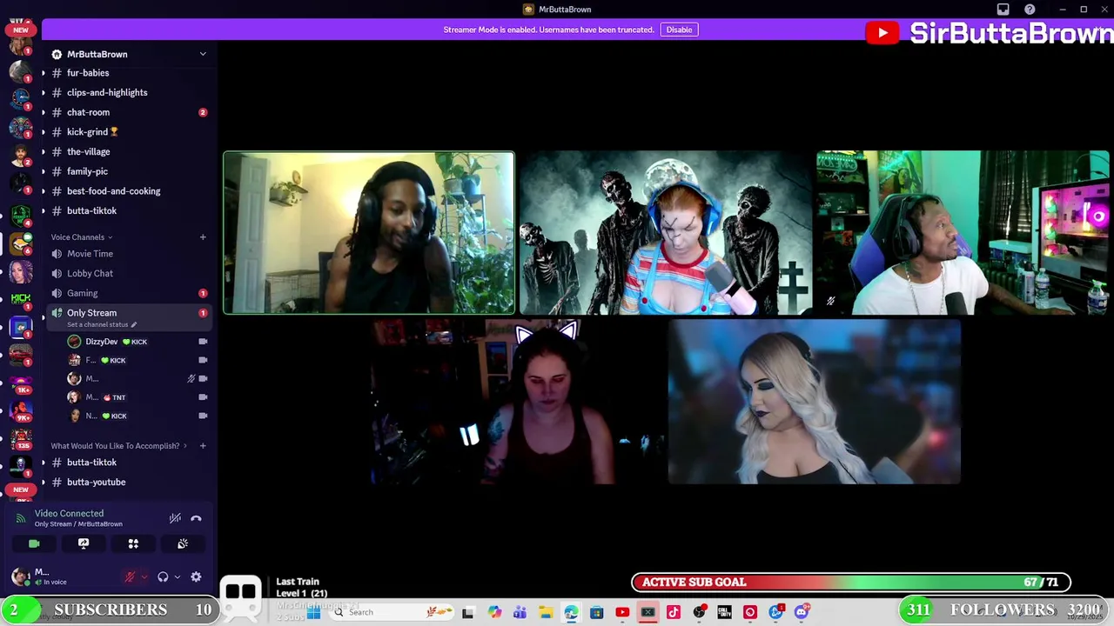
Task: Open OBS Studio from the taskbar
Action: click(x=699, y=612)
